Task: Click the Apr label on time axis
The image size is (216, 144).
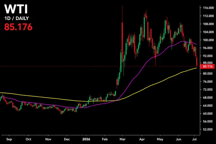Action: point(142,139)
